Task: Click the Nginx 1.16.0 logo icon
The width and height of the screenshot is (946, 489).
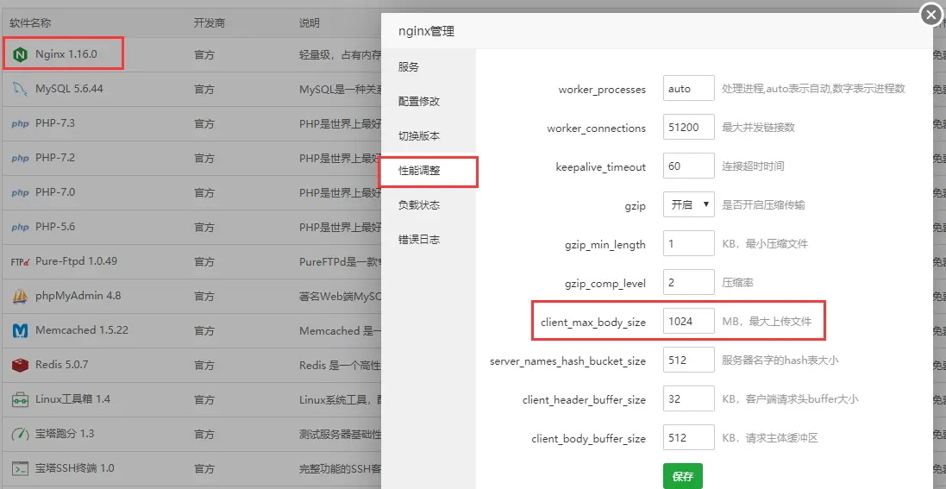Action: [20, 54]
